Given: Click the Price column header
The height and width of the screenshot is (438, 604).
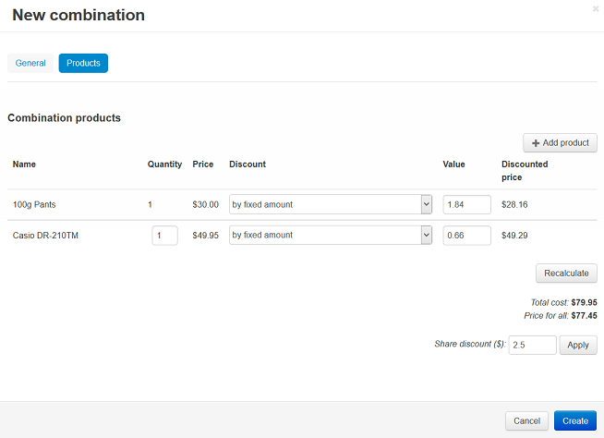Looking at the screenshot, I should point(202,164).
